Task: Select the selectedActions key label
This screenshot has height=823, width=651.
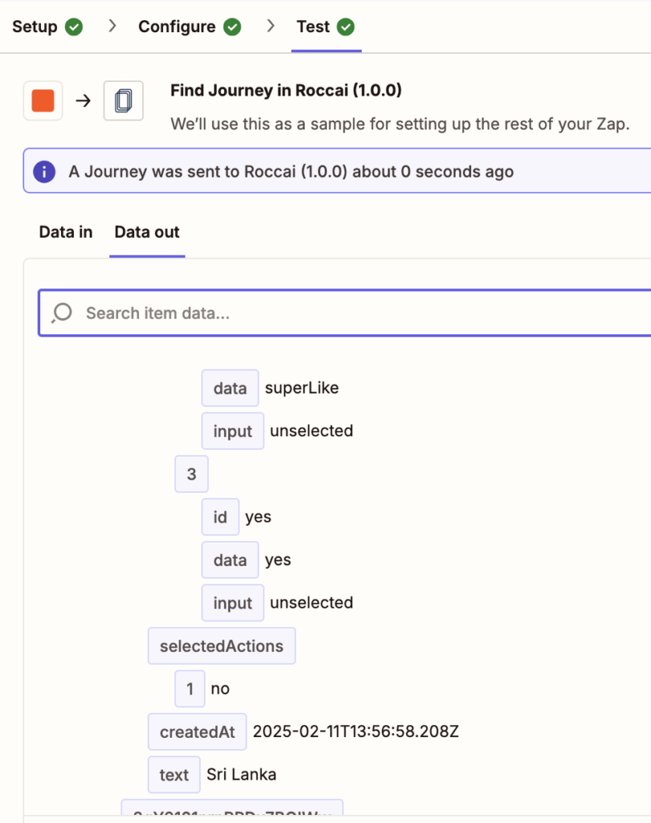Action: click(x=222, y=645)
